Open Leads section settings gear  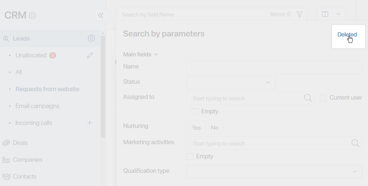91,38
